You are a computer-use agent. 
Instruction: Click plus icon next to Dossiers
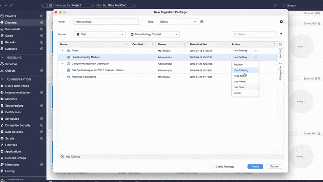[42, 23]
